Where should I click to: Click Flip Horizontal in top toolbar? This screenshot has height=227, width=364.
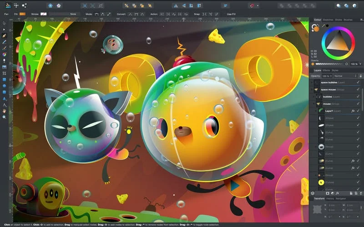pyautogui.click(x=176, y=5)
